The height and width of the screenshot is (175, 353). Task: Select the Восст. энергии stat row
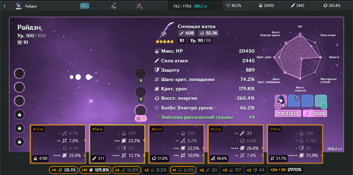205,99
